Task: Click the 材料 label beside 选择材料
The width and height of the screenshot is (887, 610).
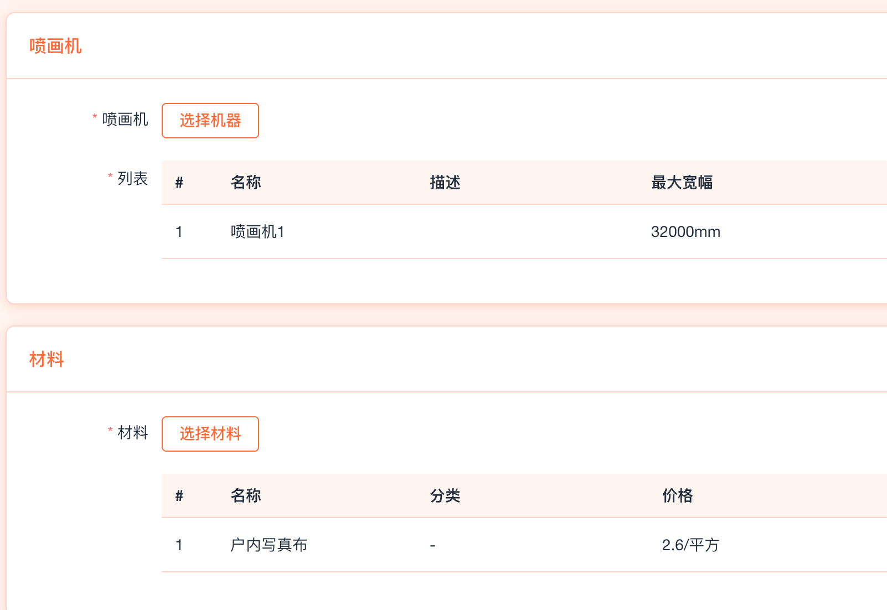Action: [x=132, y=433]
